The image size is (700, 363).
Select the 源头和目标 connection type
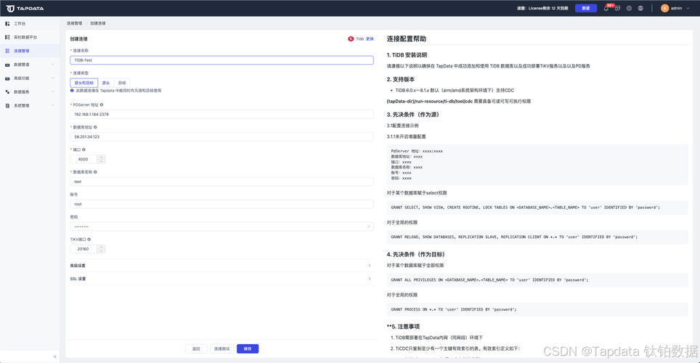(x=84, y=83)
